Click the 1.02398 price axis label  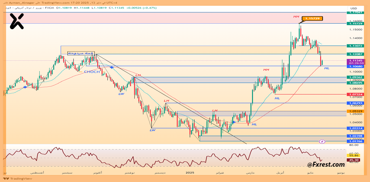[x=355, y=136]
